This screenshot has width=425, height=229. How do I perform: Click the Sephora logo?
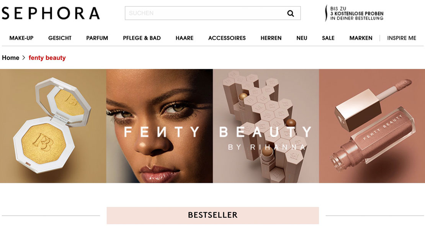coord(51,13)
